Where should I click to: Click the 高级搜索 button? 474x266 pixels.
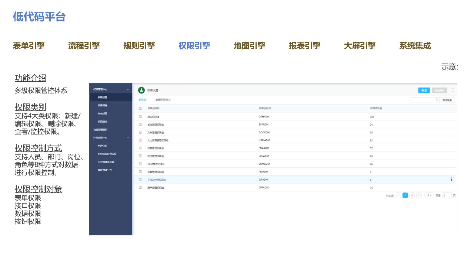click(x=447, y=100)
